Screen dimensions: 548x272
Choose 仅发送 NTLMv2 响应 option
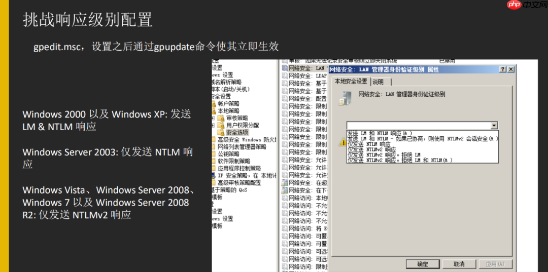click(x=371, y=149)
